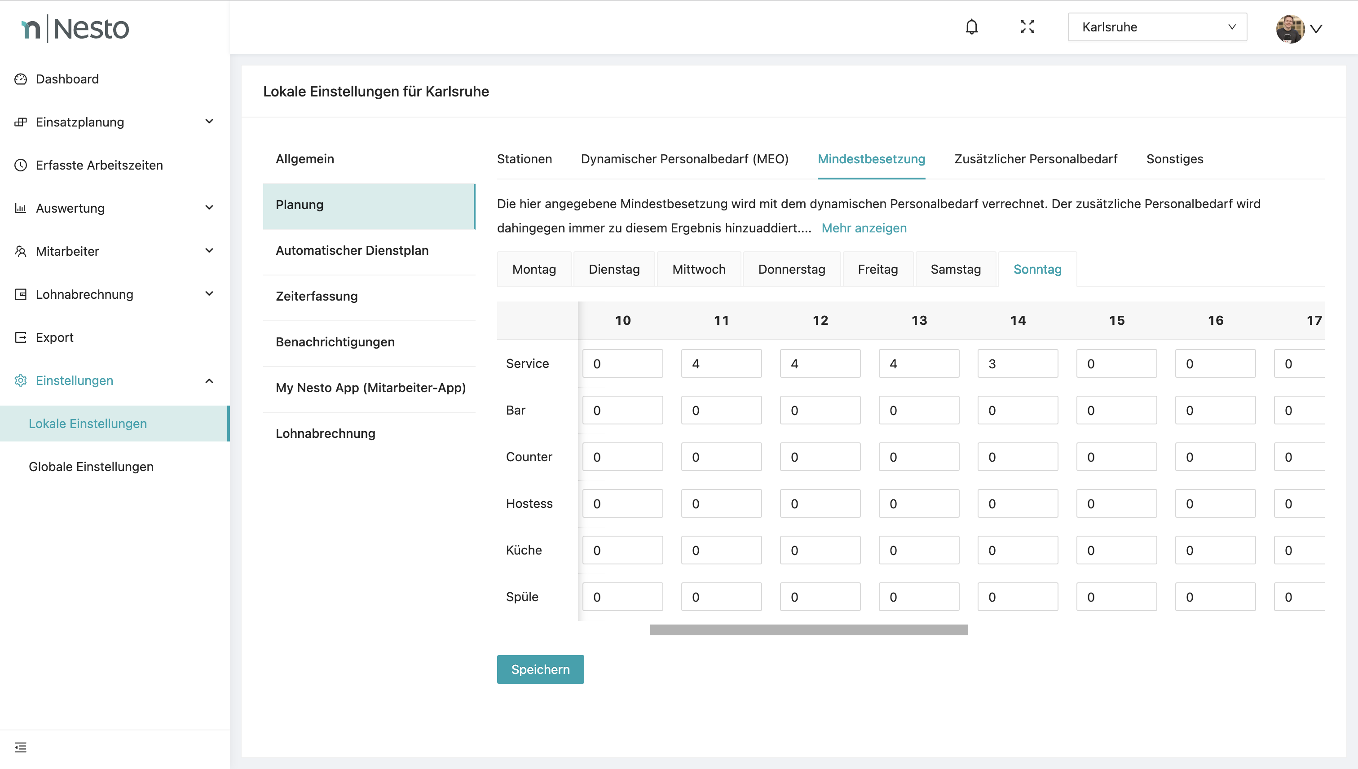Open the Karlsruhe location dropdown
1358x769 pixels.
click(x=1157, y=27)
